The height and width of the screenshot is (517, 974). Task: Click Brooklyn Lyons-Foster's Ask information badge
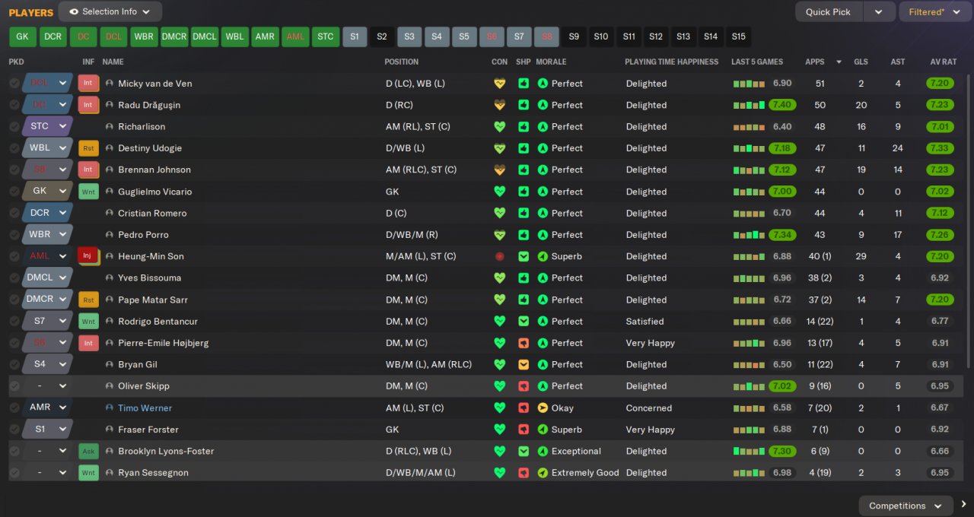(88, 451)
